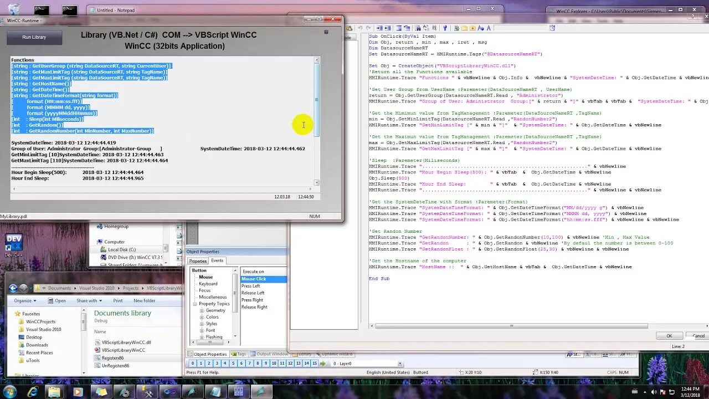Click the find binoculars icon in editor toolbar
Image resolution: width=709 pixels, height=399 pixels.
[x=418, y=28]
